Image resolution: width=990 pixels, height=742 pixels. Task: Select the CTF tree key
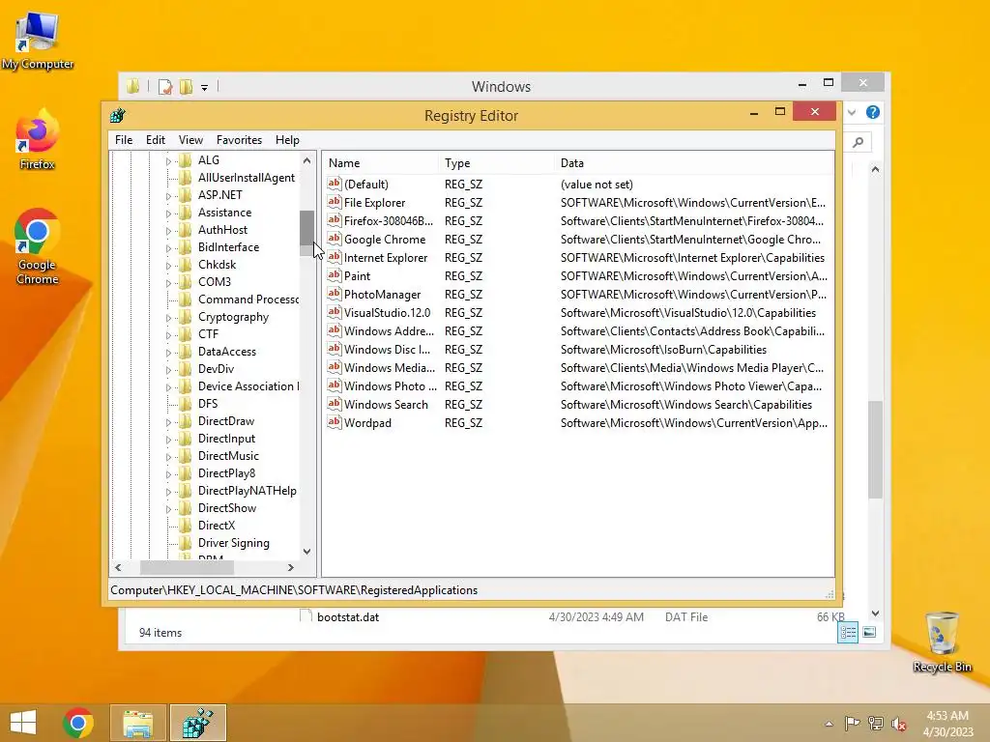coord(208,333)
